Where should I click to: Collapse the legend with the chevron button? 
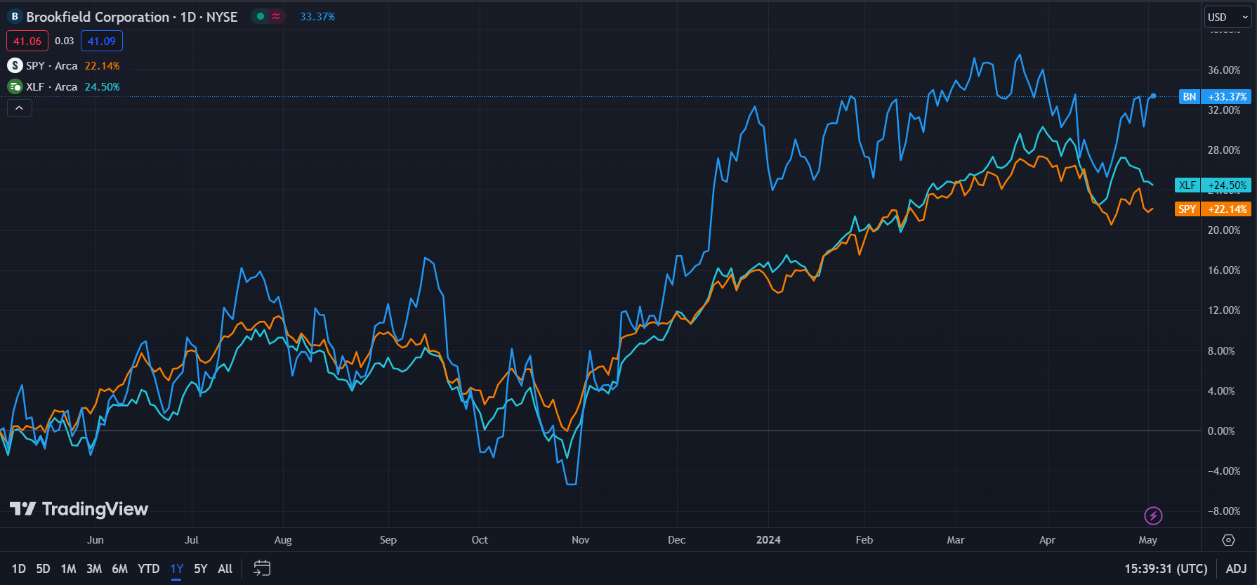point(20,108)
